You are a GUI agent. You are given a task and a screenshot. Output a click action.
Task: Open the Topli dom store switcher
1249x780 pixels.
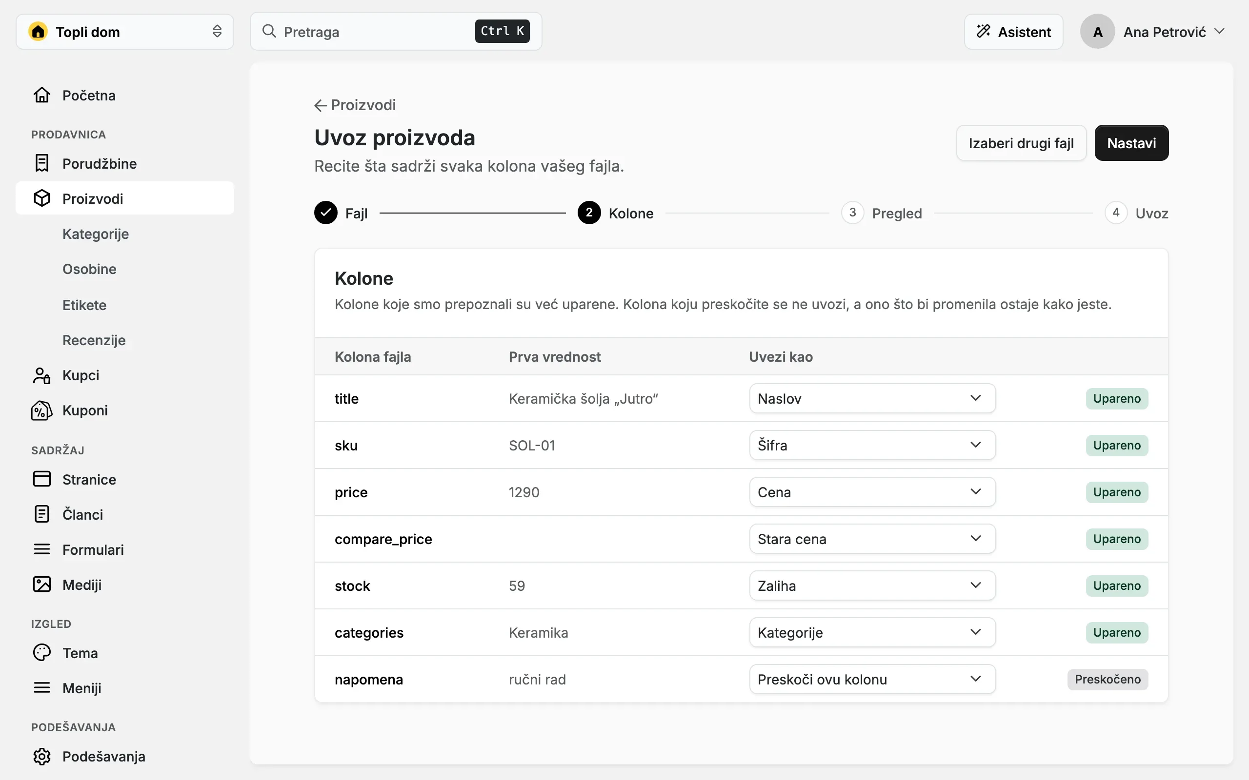[125, 32]
